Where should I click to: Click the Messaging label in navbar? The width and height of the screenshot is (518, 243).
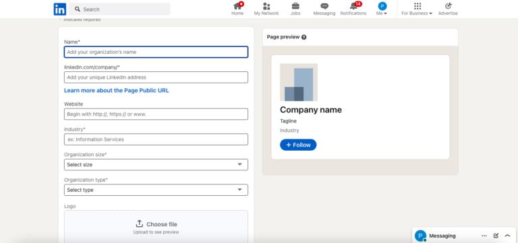[x=324, y=13]
